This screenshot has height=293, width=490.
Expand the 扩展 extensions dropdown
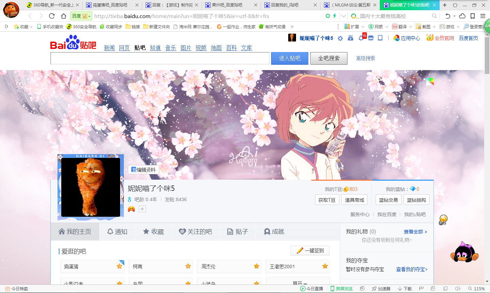point(363,27)
